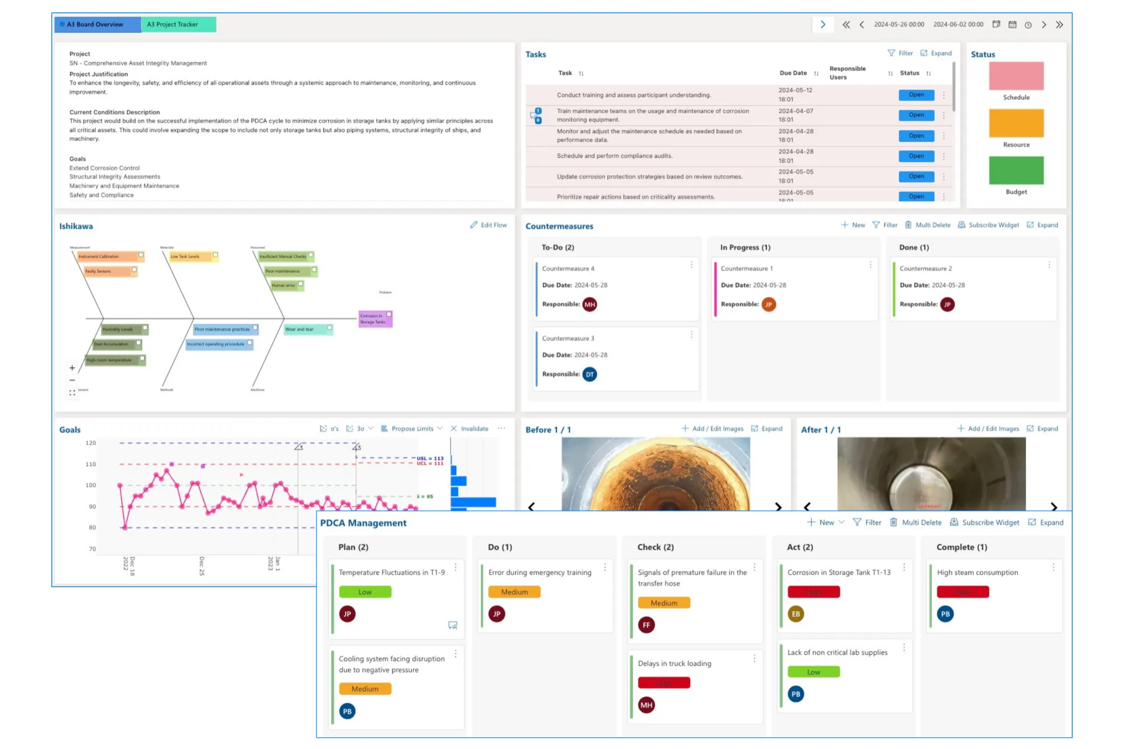Fit Ishikawa diagram to screen icon
The width and height of the screenshot is (1124, 749).
pyautogui.click(x=72, y=393)
